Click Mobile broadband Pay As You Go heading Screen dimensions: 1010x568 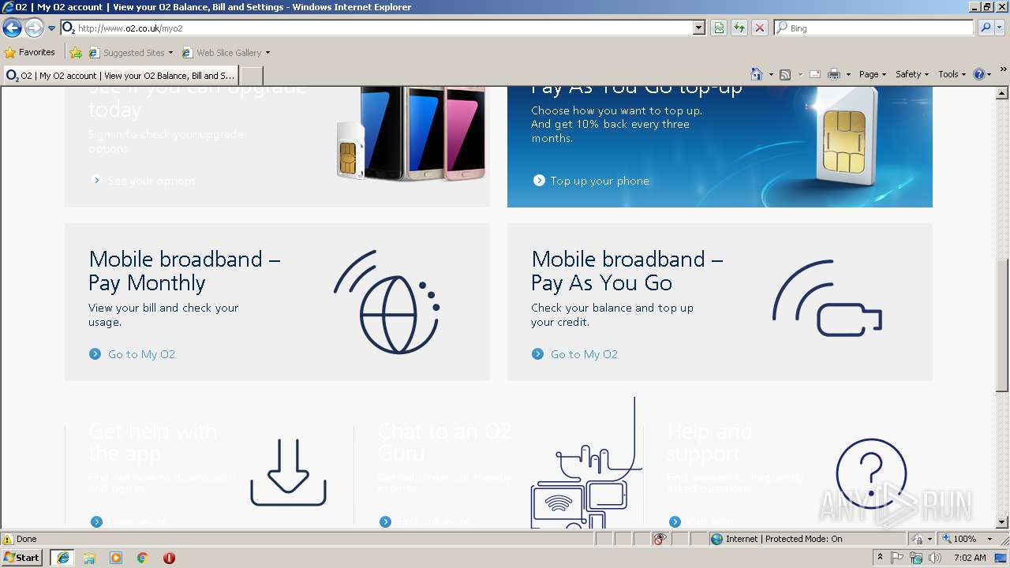627,271
